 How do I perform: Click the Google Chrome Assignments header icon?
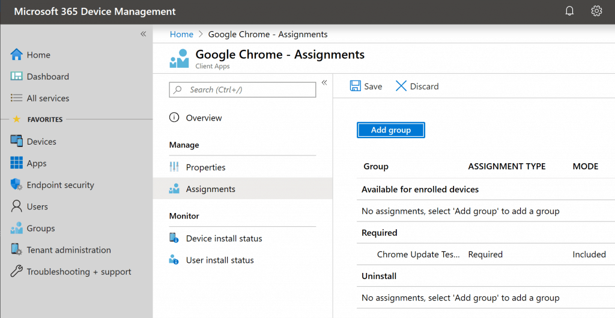coord(179,59)
